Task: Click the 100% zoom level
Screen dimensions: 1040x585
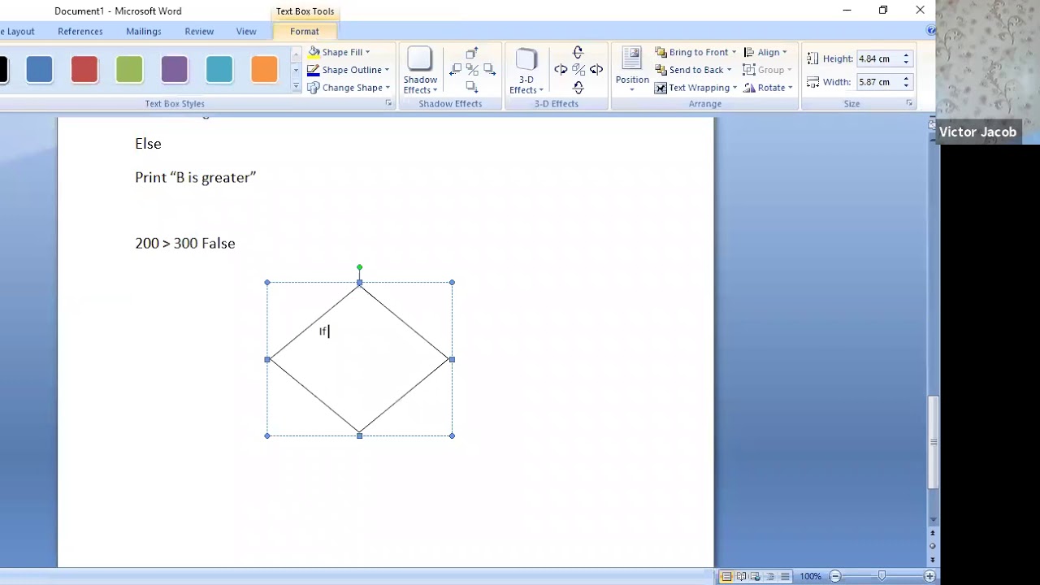Action: (x=810, y=576)
